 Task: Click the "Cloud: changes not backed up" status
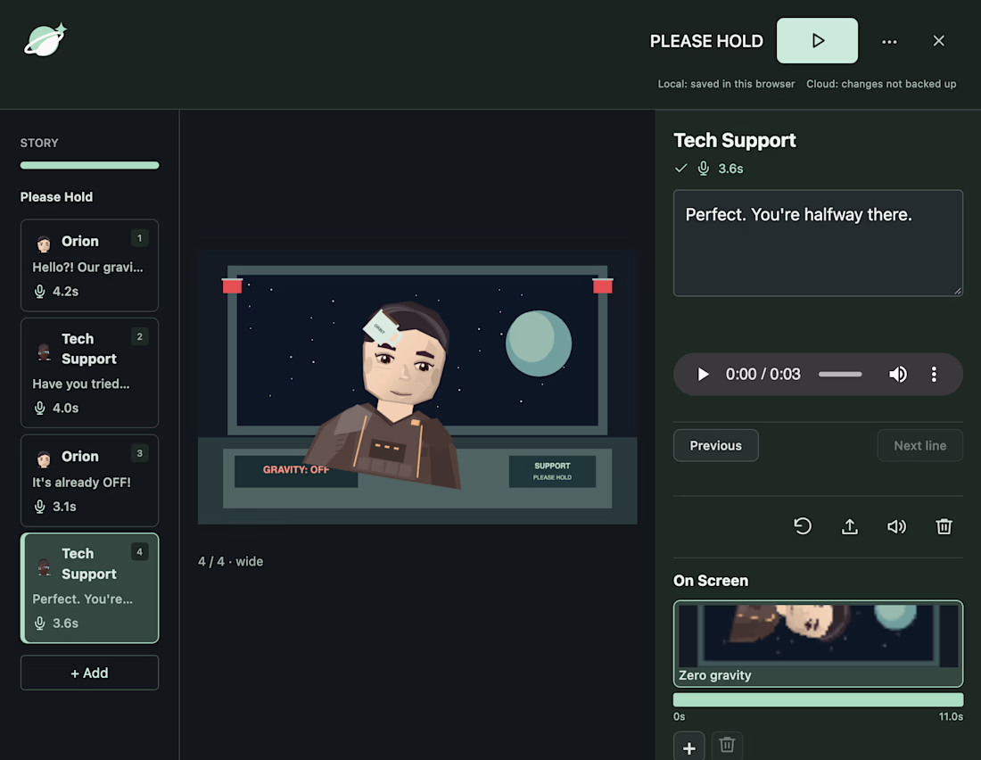pyautogui.click(x=881, y=84)
